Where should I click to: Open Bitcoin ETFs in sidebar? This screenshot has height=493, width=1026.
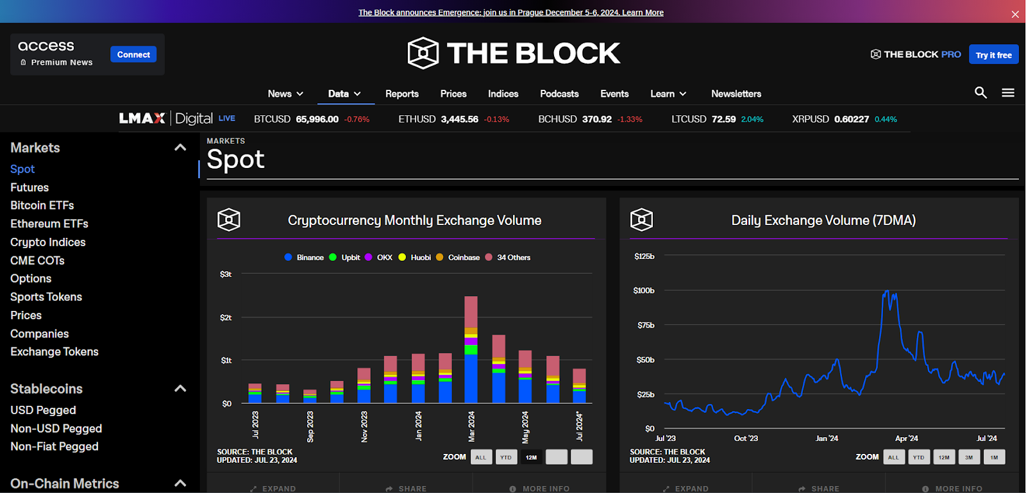click(x=42, y=205)
